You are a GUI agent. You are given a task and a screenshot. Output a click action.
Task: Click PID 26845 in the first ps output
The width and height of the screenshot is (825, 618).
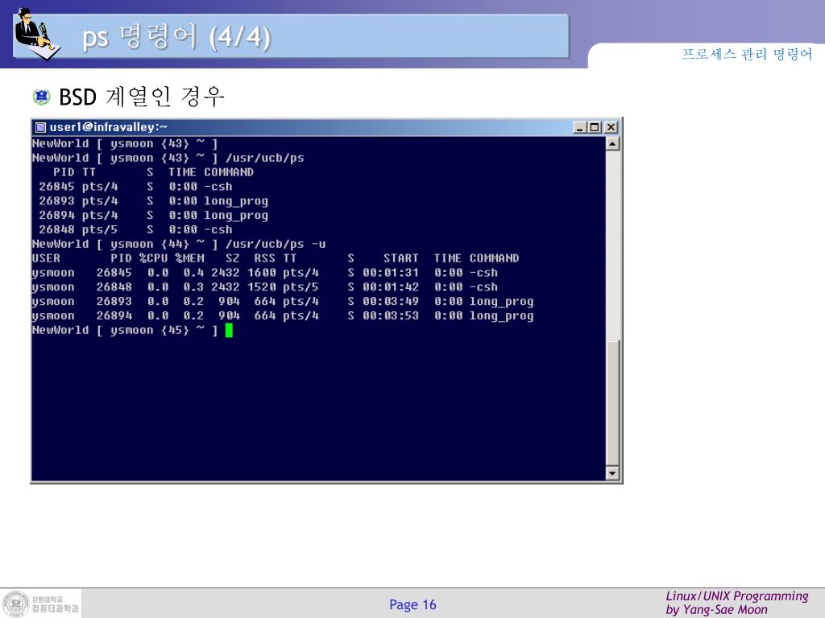click(x=56, y=187)
